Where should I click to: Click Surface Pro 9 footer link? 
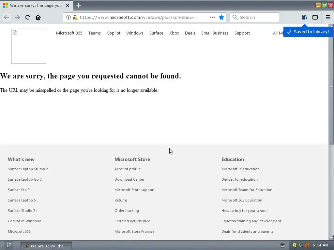19,190
